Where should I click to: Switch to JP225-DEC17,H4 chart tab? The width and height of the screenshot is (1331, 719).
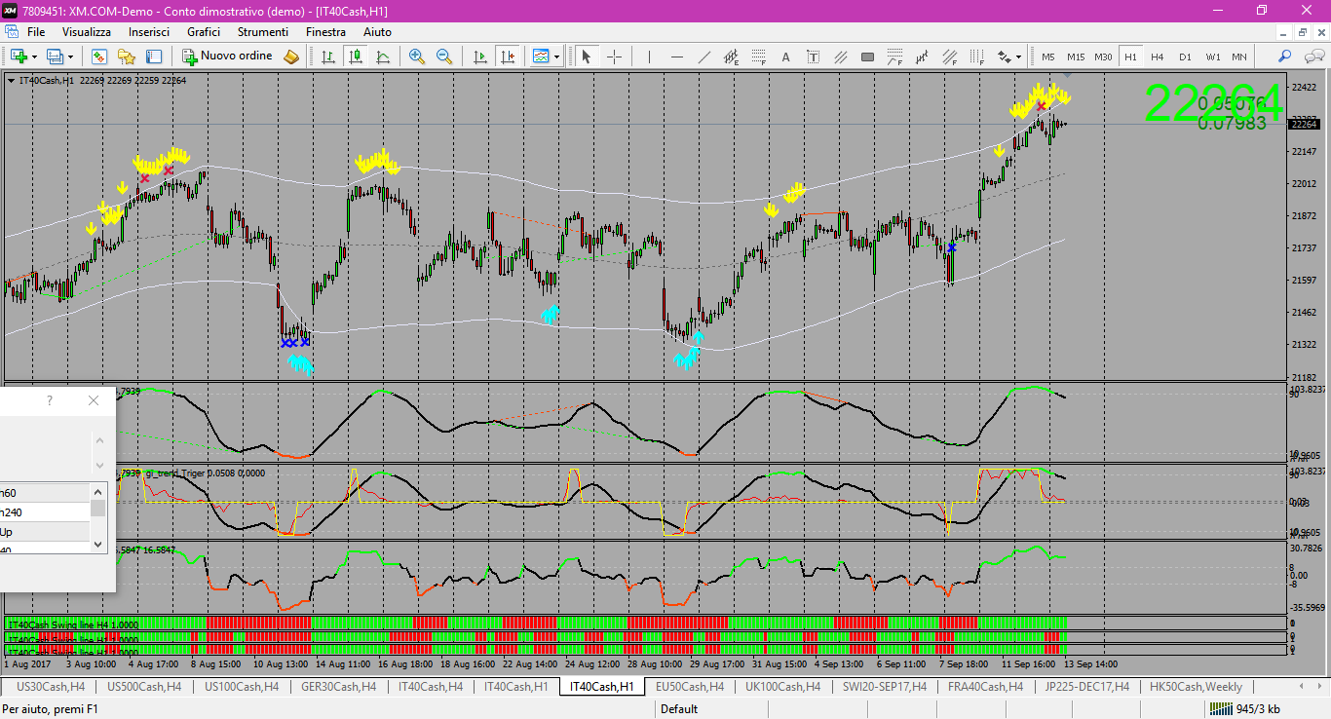(x=1086, y=687)
